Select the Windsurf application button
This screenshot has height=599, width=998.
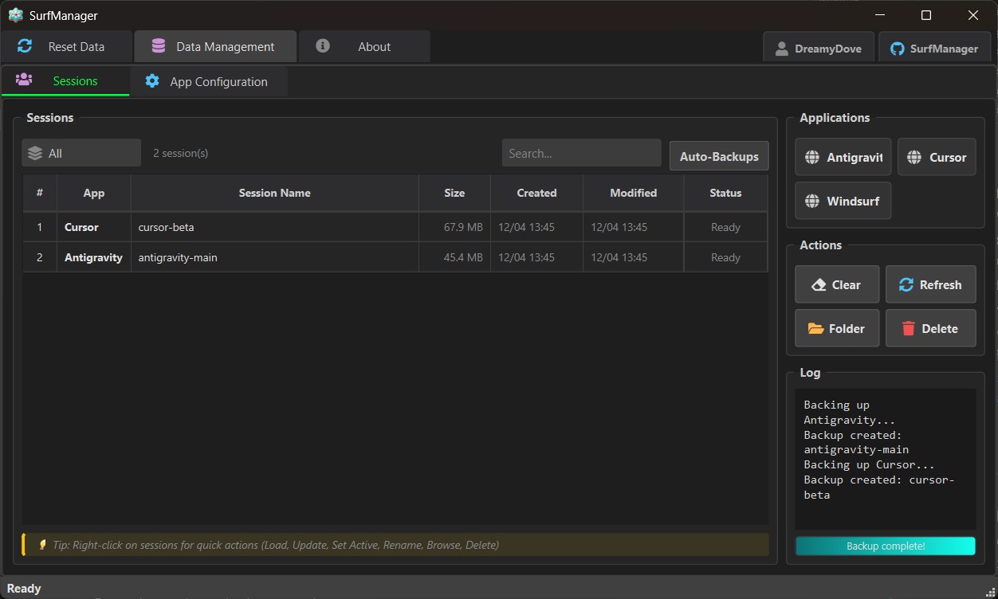point(843,201)
